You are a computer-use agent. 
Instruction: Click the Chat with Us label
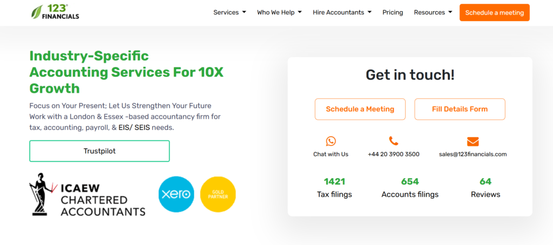point(331,154)
